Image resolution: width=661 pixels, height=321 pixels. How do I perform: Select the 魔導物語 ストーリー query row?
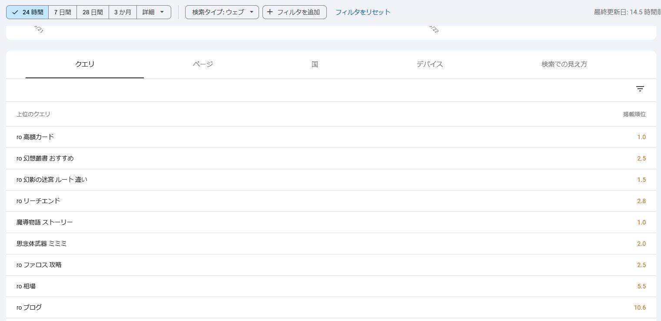click(x=44, y=222)
